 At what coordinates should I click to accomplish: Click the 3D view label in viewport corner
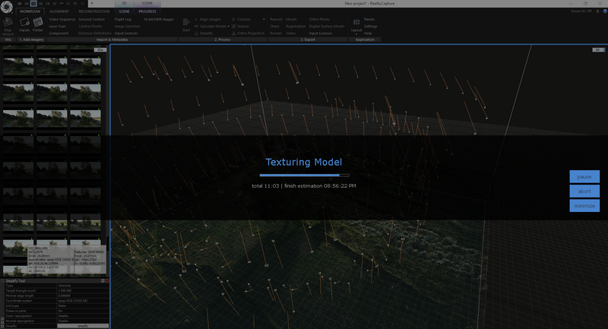coord(597,50)
